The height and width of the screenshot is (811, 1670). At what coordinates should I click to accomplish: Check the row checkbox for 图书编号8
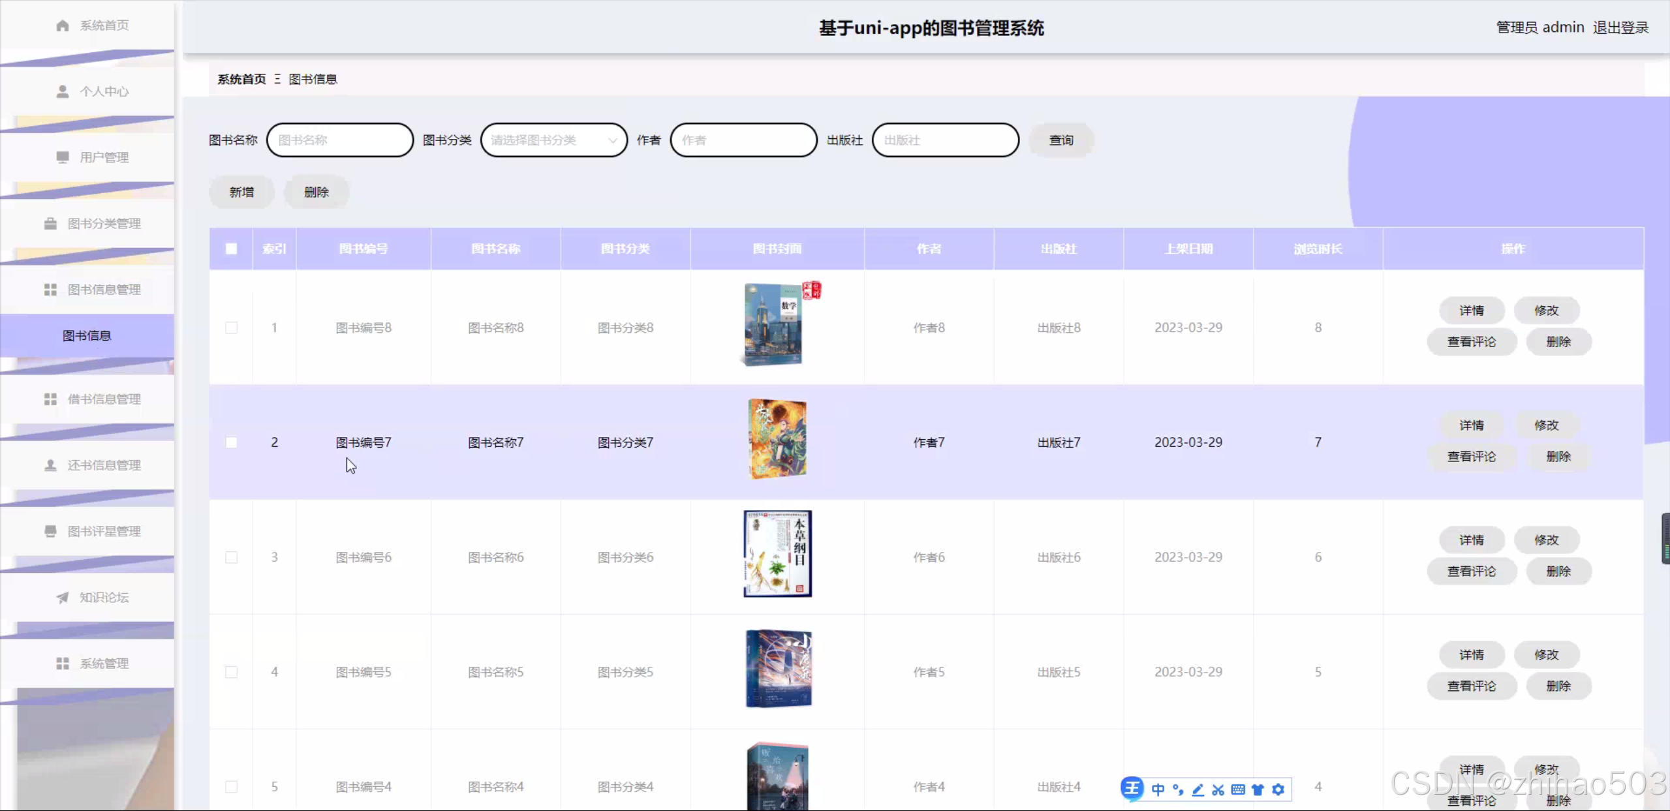[231, 328]
